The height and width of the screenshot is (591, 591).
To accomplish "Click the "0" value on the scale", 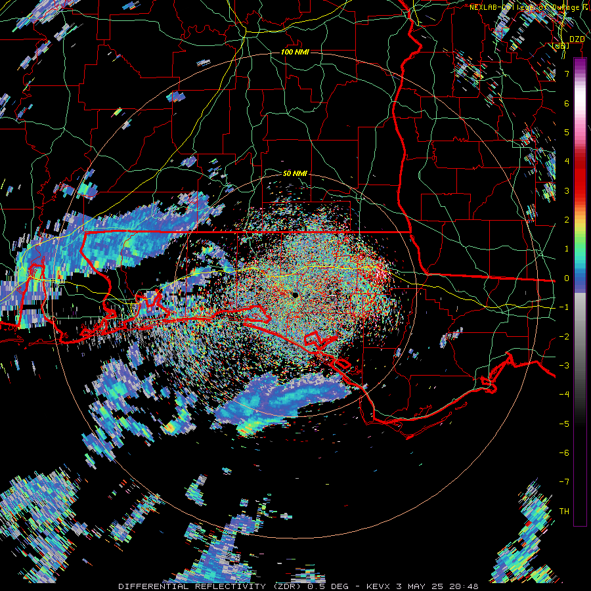I will [567, 278].
